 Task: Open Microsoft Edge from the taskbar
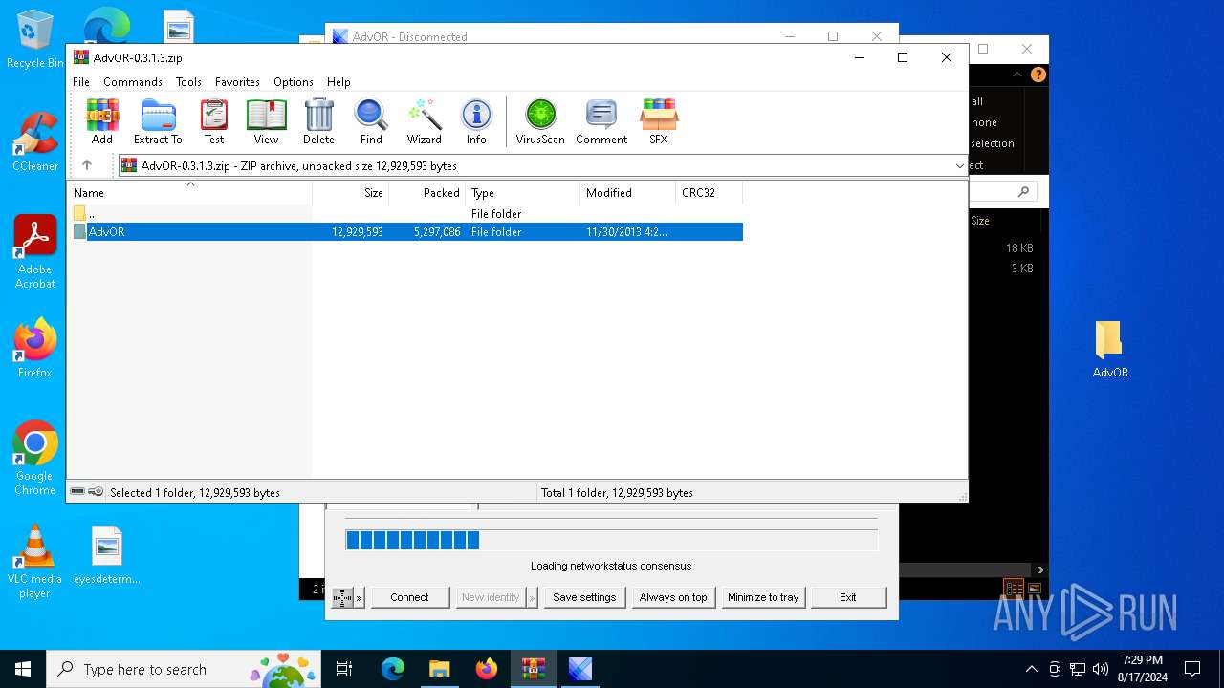[x=392, y=669]
